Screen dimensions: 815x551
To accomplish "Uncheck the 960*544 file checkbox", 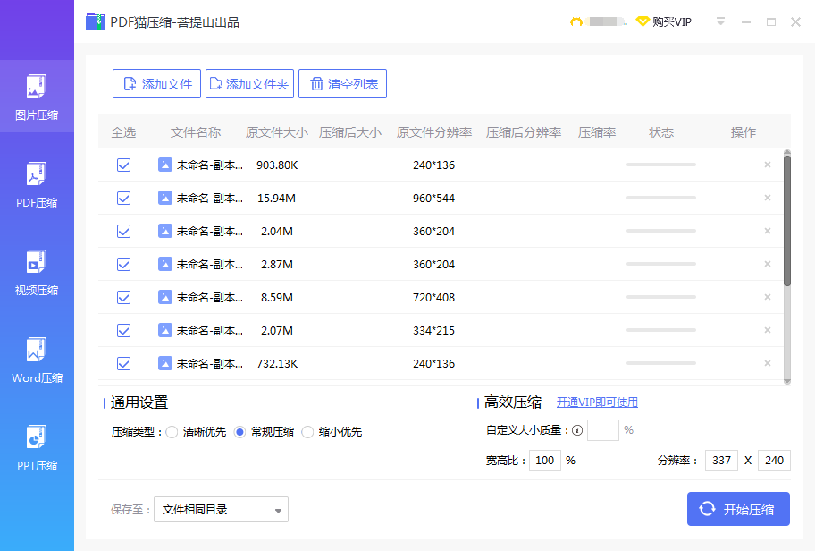I will (x=123, y=199).
